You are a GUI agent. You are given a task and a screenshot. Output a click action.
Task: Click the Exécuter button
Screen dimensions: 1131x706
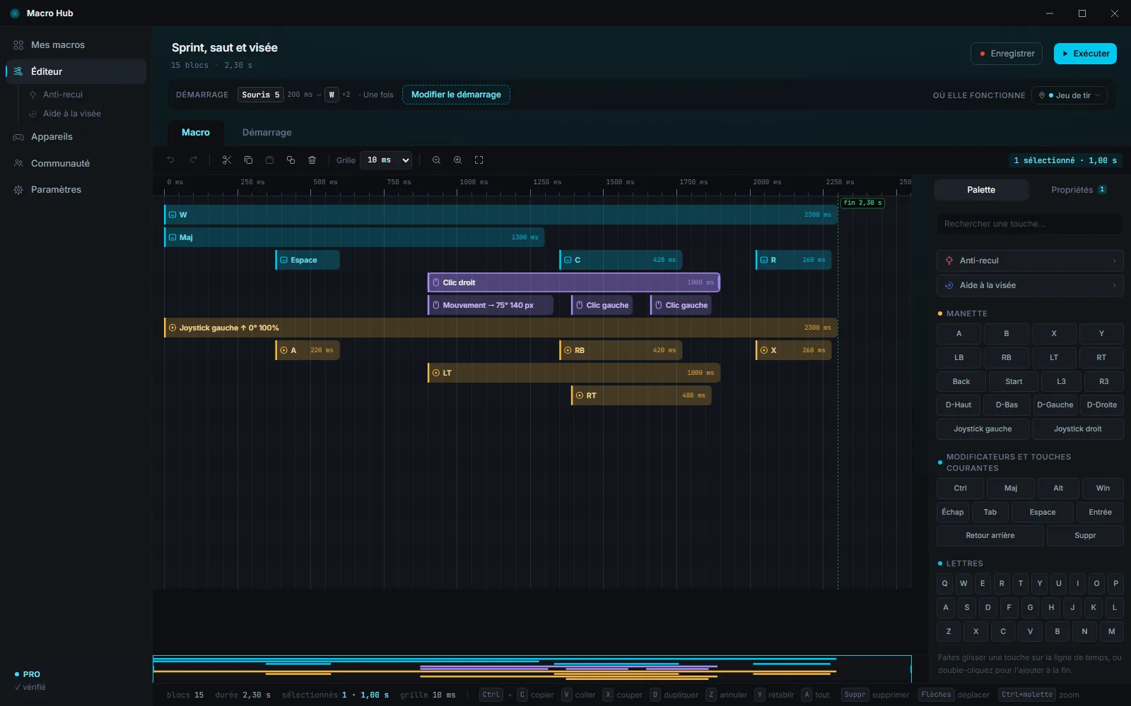pos(1085,54)
